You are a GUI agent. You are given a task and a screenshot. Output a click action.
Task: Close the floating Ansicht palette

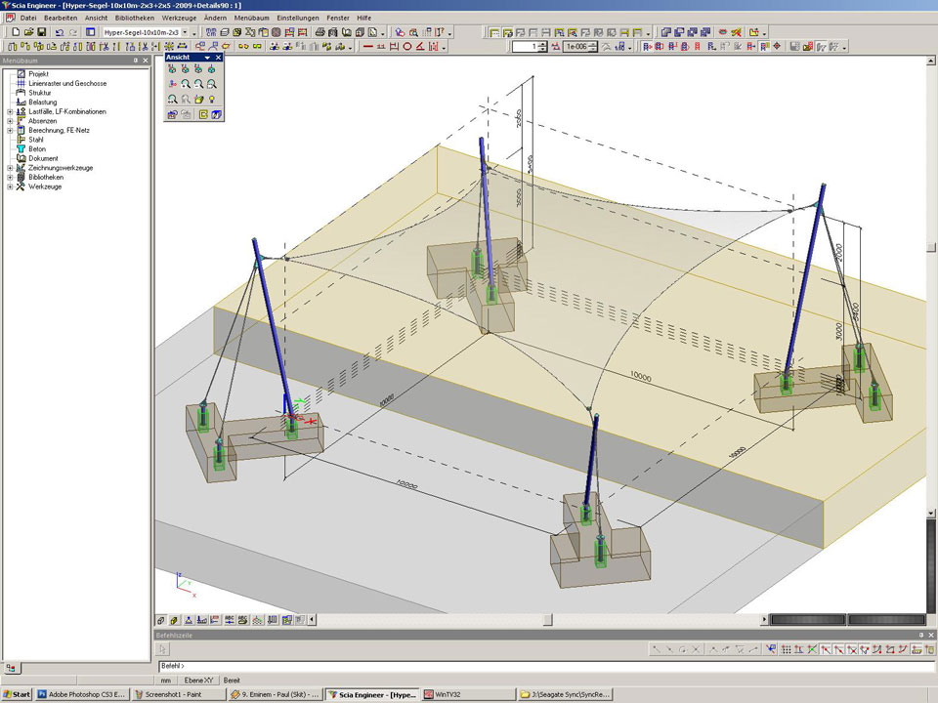click(219, 58)
